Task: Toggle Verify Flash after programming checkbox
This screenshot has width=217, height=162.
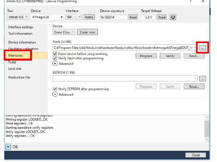Action: point(55,58)
